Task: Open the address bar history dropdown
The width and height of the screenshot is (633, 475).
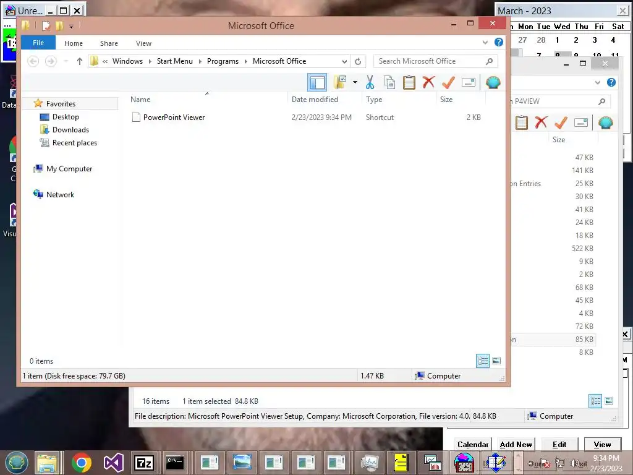Action: coord(344,61)
